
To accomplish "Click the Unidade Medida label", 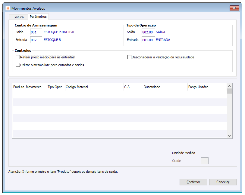I will point(184,153).
